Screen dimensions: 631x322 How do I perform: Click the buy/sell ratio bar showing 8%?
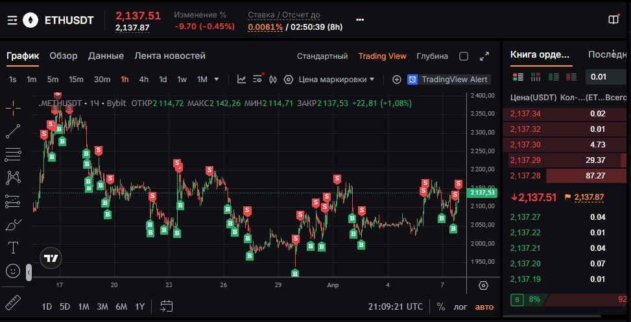pyautogui.click(x=568, y=299)
